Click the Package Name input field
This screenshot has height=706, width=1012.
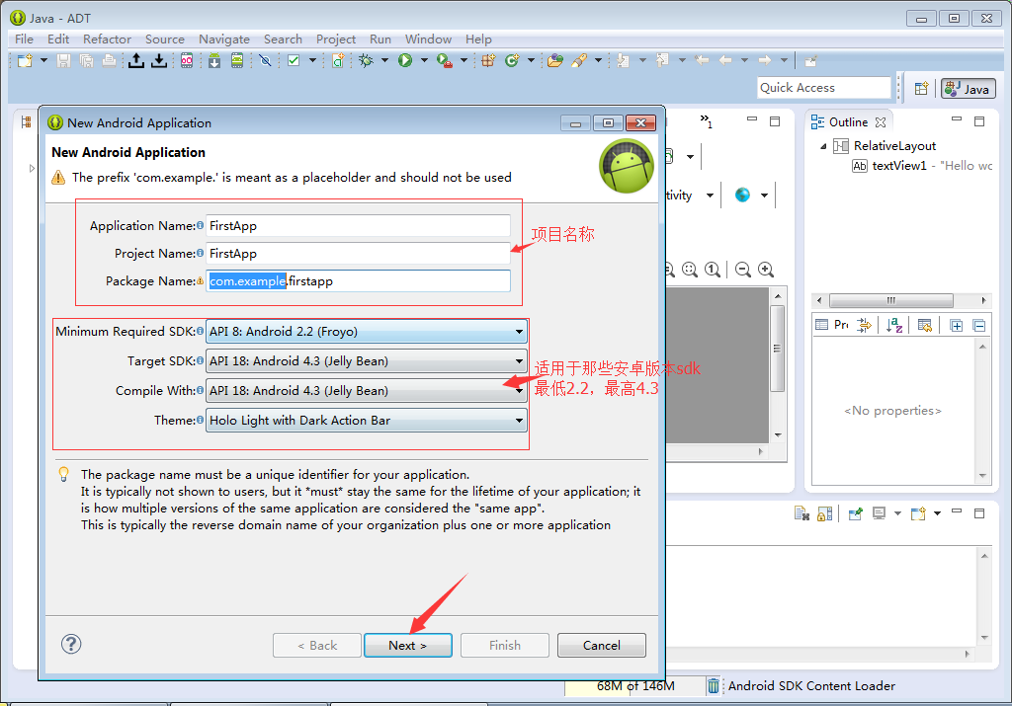click(358, 281)
